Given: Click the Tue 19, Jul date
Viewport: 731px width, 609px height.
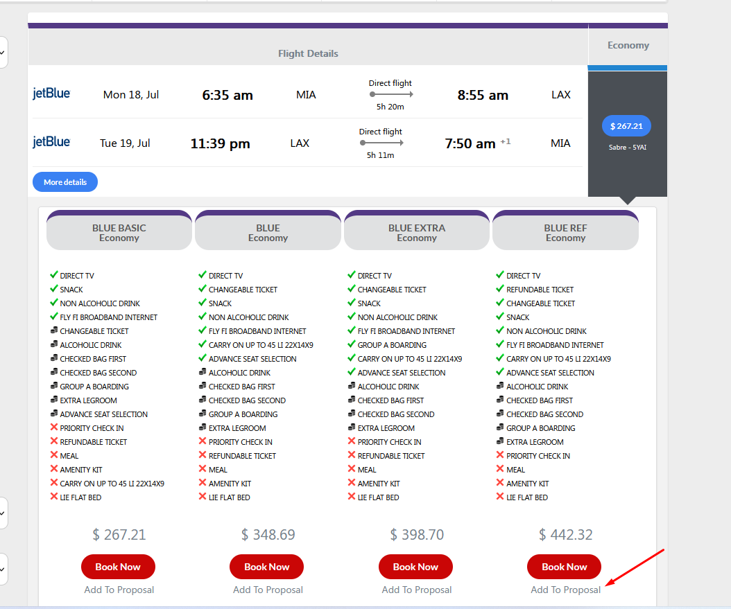Looking at the screenshot, I should tap(125, 143).
